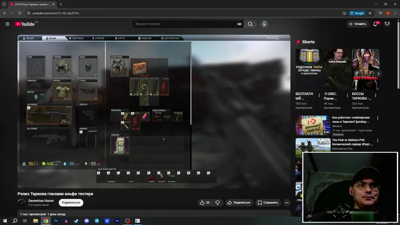Open the tab search dropdown arrow
Viewport: 400px width, 225px height.
tap(4, 4)
